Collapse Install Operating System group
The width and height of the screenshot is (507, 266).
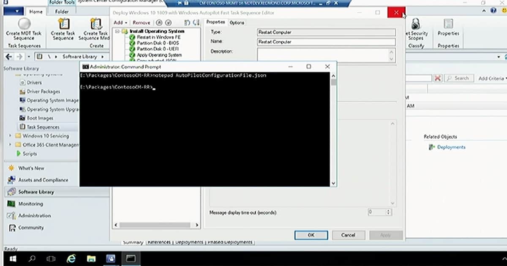[117, 31]
